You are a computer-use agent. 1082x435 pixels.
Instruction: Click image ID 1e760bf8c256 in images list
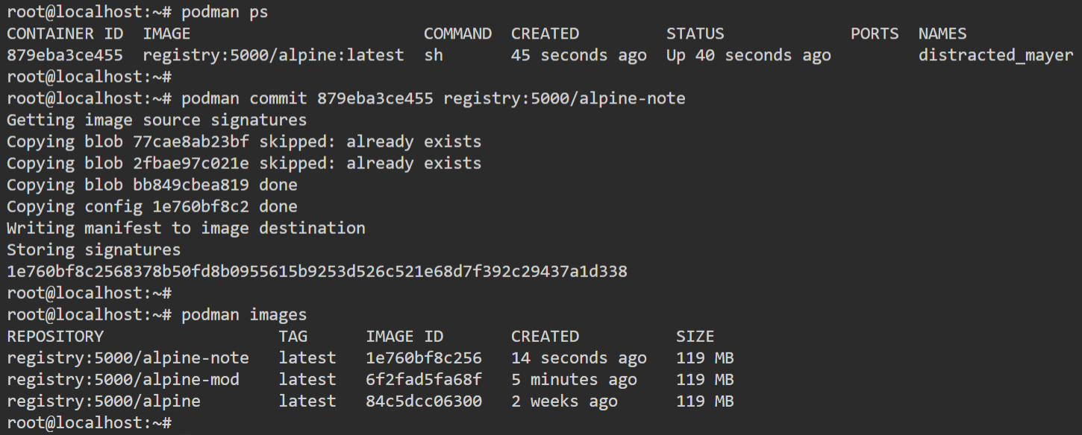pyautogui.click(x=424, y=358)
